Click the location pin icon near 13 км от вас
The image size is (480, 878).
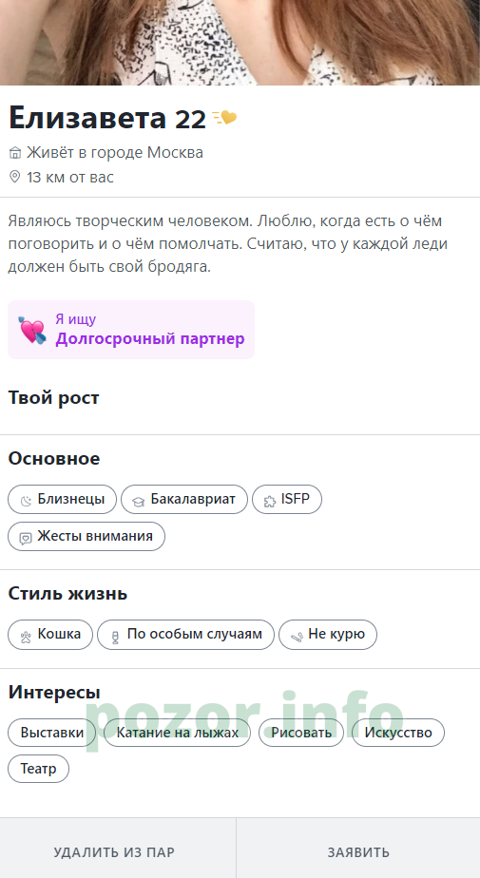tap(15, 177)
